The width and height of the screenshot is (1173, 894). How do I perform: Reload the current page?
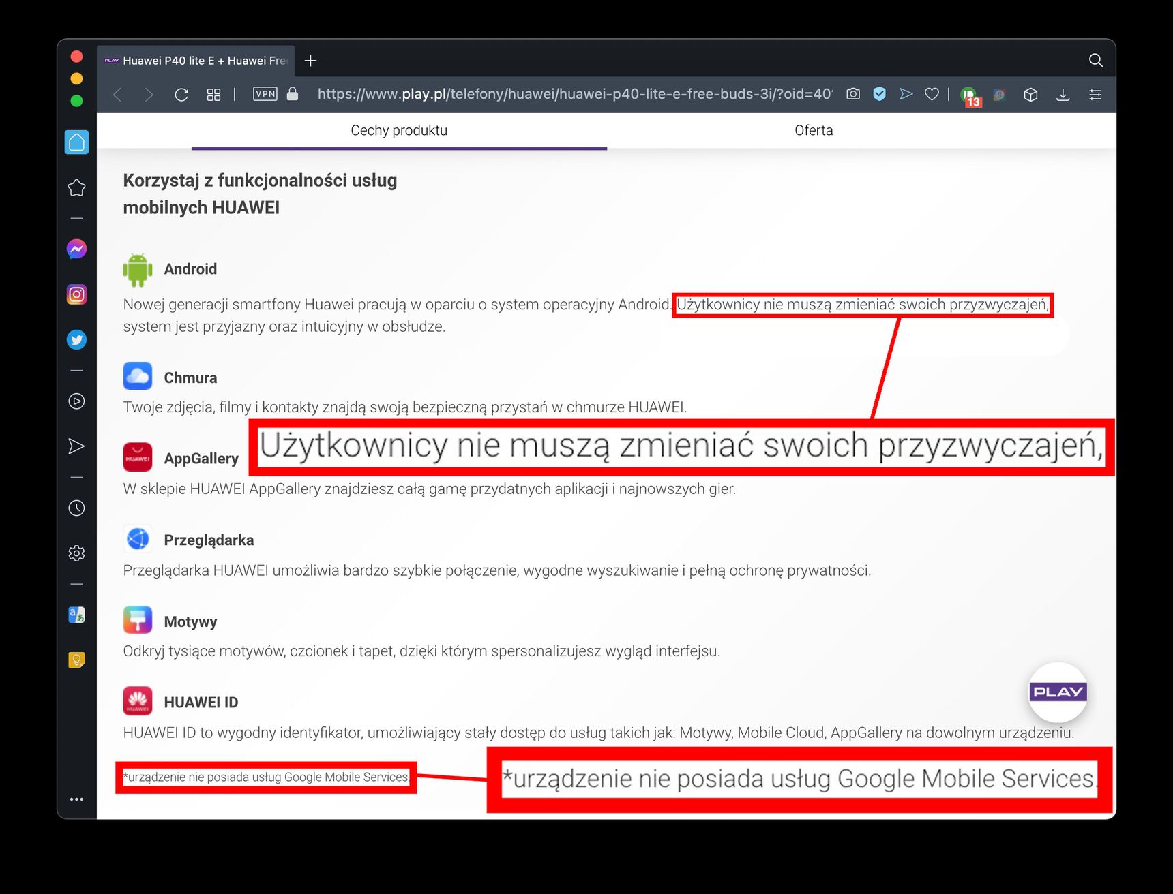[x=181, y=95]
